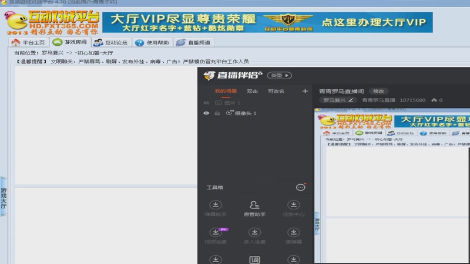Download the 读弹幕 tool
Image resolution: width=470 pixels, height=264 pixels.
pos(293,236)
